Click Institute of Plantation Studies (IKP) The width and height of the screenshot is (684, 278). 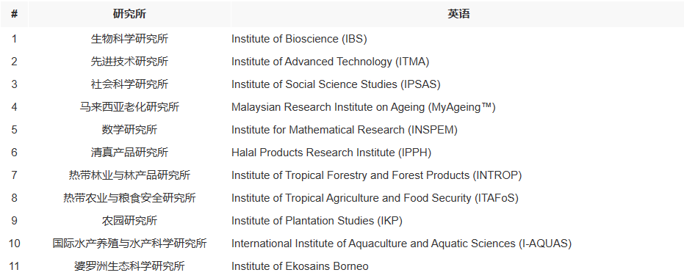pyautogui.click(x=317, y=221)
